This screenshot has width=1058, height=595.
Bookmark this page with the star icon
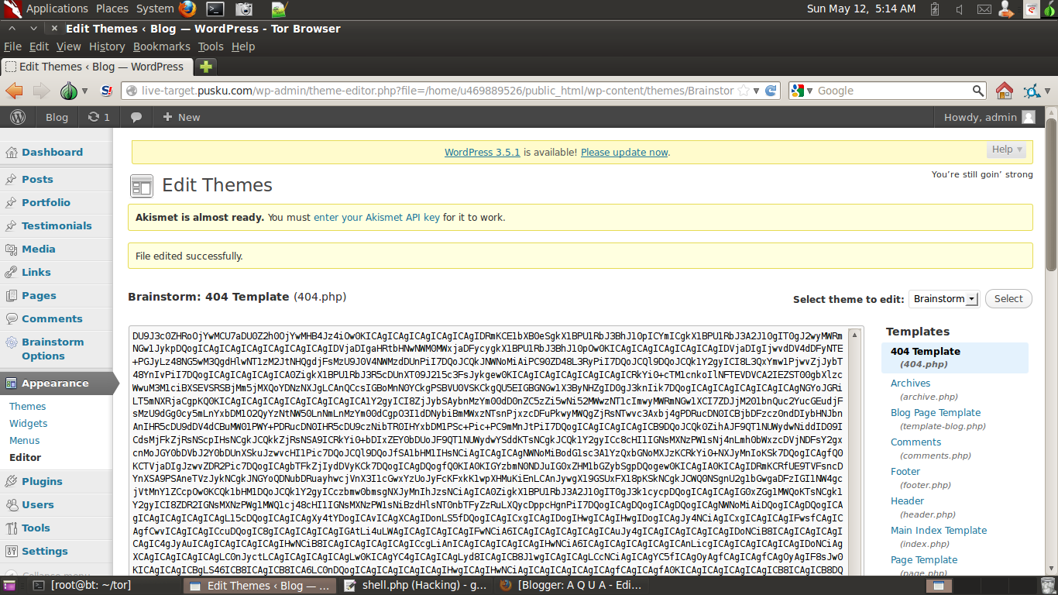744,91
